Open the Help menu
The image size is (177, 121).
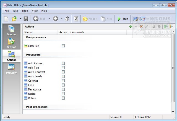click(x=44, y=11)
